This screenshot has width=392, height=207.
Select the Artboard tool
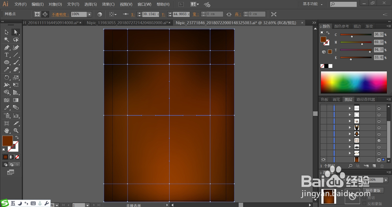pyautogui.click(x=7, y=123)
